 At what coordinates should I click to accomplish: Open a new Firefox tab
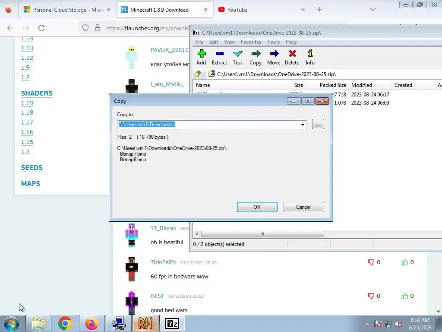pyautogui.click(x=319, y=10)
